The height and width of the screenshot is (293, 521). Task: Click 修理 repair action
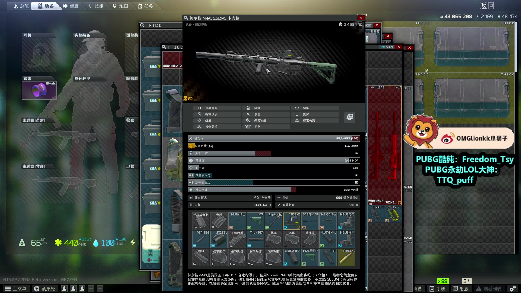[266, 114]
